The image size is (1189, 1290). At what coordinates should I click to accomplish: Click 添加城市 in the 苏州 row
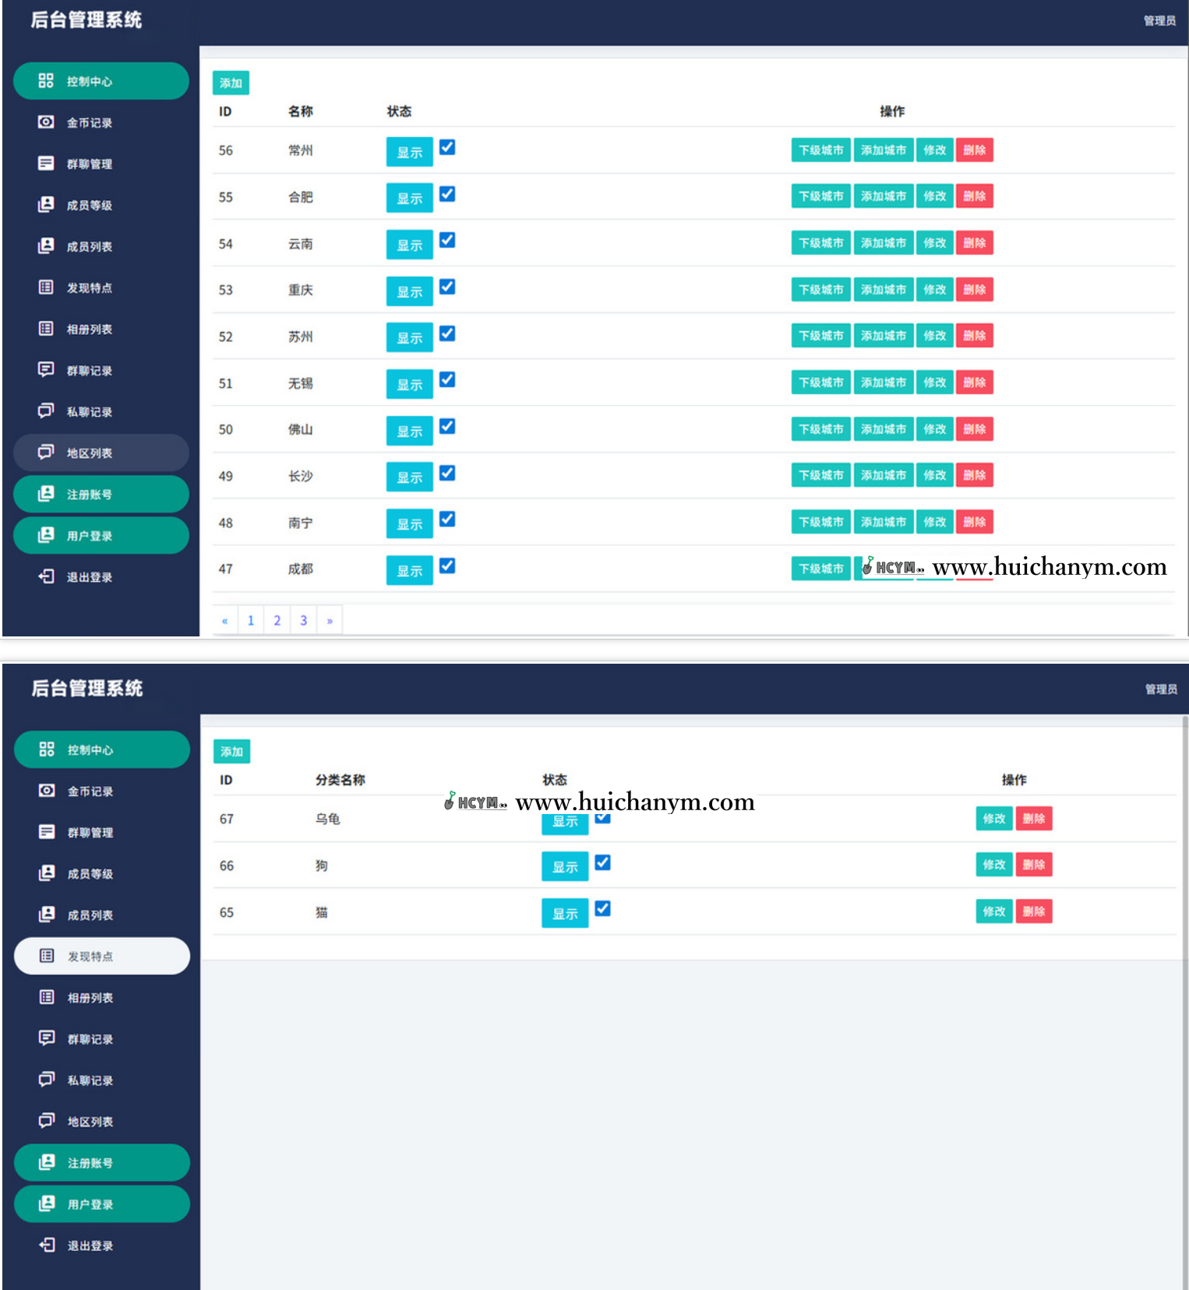883,336
